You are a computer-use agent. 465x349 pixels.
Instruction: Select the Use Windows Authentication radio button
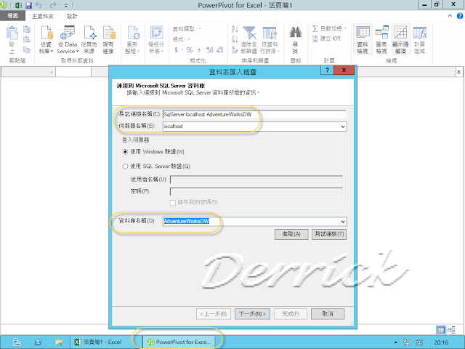point(125,152)
